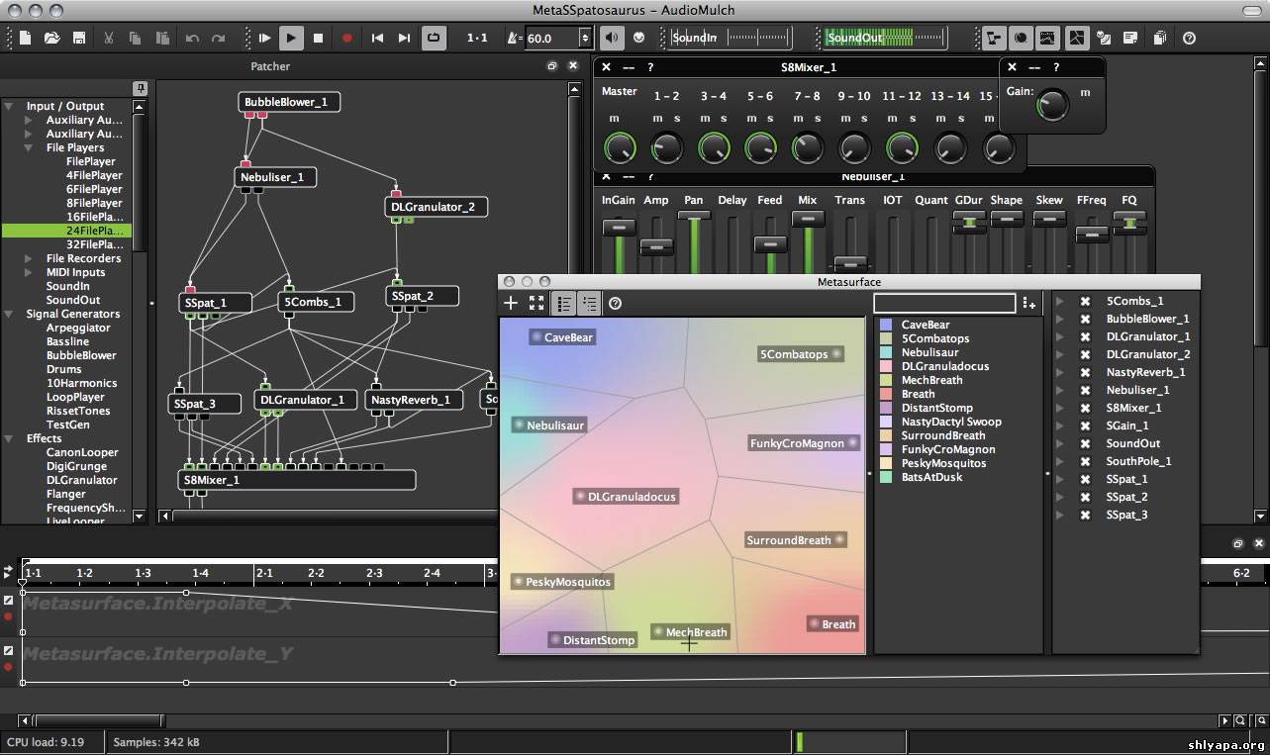
Task: Click the add snapshot plus icon
Action: tap(511, 303)
